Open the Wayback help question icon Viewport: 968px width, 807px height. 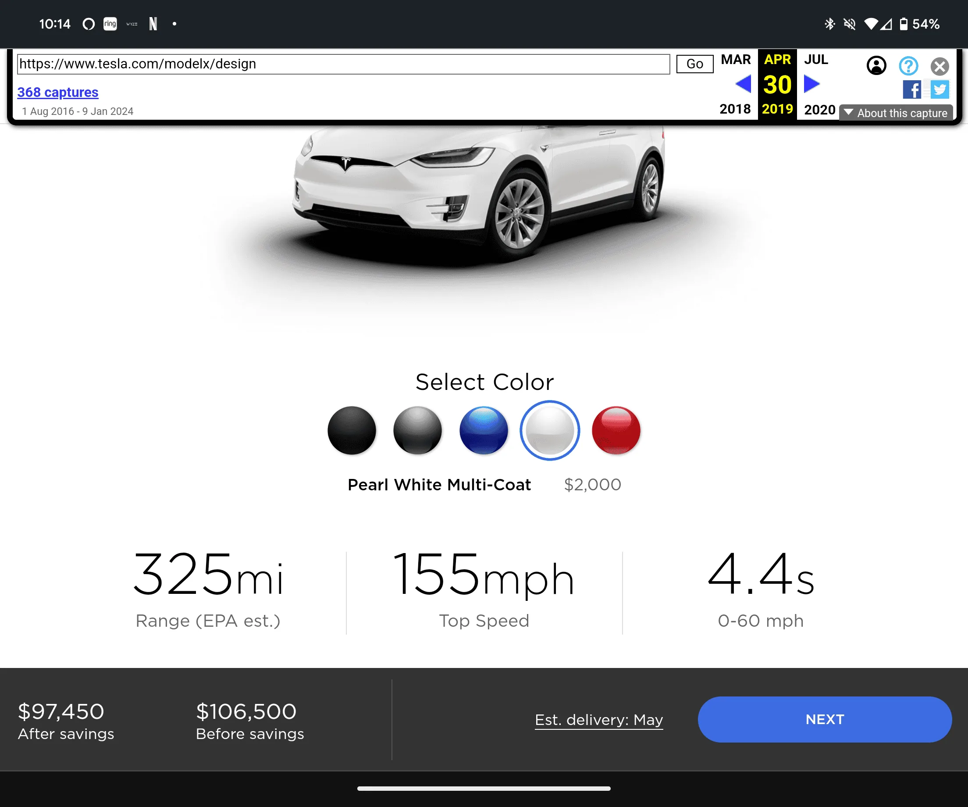[908, 65]
